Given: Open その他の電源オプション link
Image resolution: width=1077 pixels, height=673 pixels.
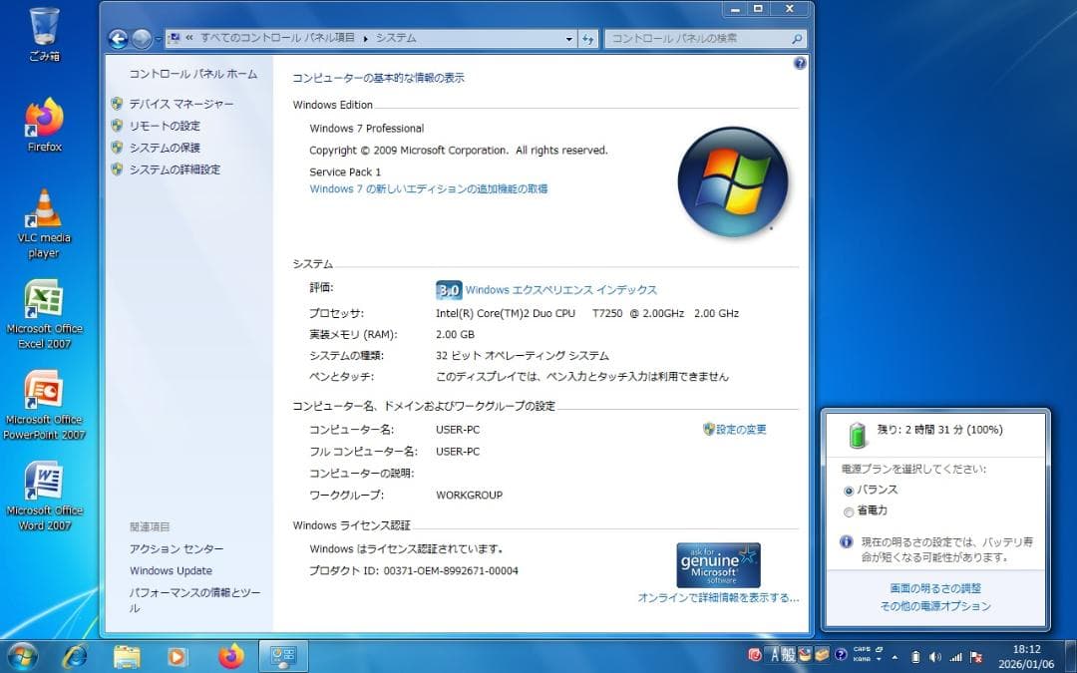Looking at the screenshot, I should click(935, 606).
